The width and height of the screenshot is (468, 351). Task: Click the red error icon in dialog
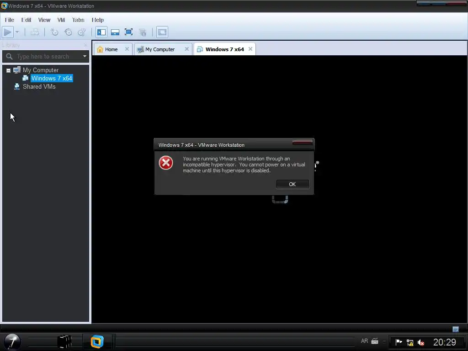pos(166,163)
